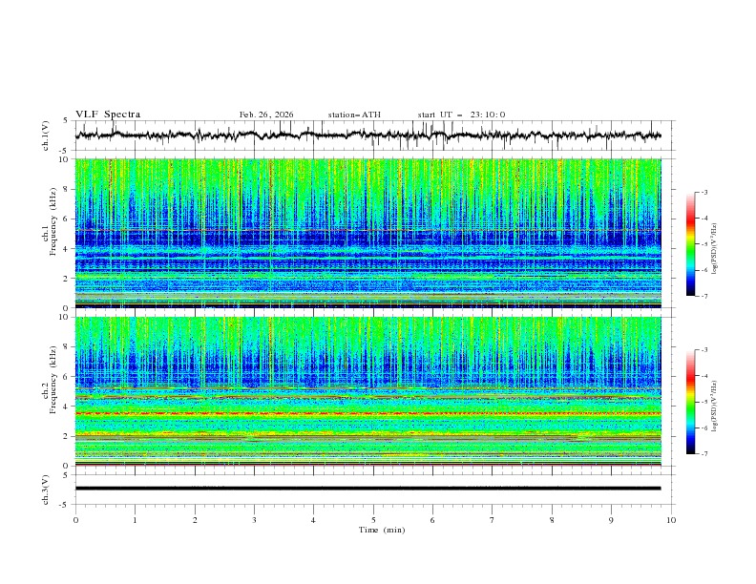The height and width of the screenshot is (584, 756).
Task: Click the "8" tick on the Time axis
Action: [552, 520]
